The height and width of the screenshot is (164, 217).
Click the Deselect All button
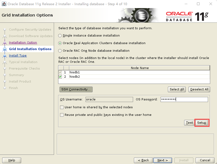pos(199,89)
